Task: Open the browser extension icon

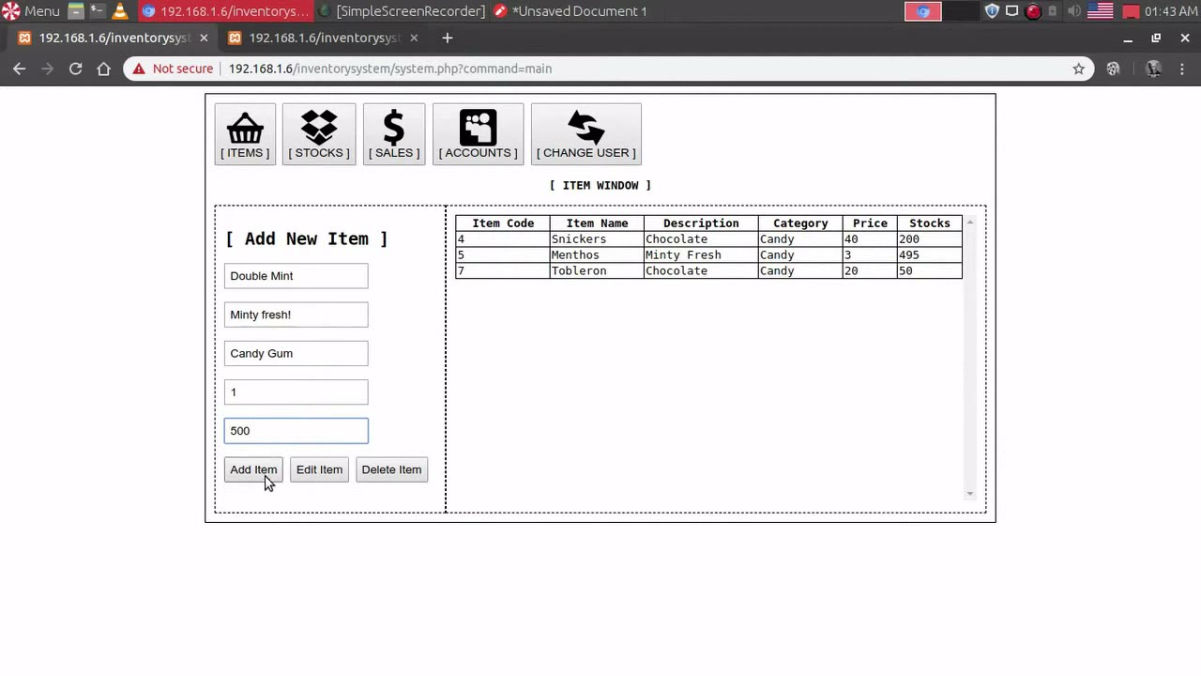Action: [x=1114, y=69]
